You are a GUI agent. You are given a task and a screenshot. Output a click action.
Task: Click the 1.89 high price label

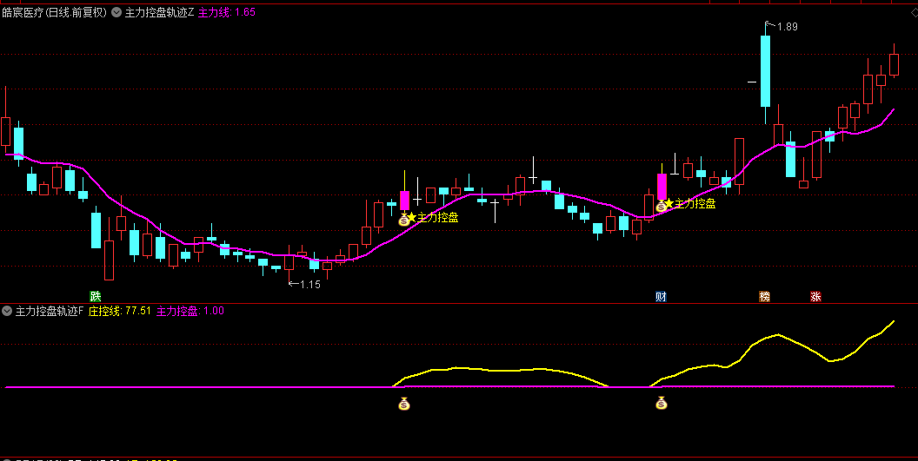[x=788, y=27]
